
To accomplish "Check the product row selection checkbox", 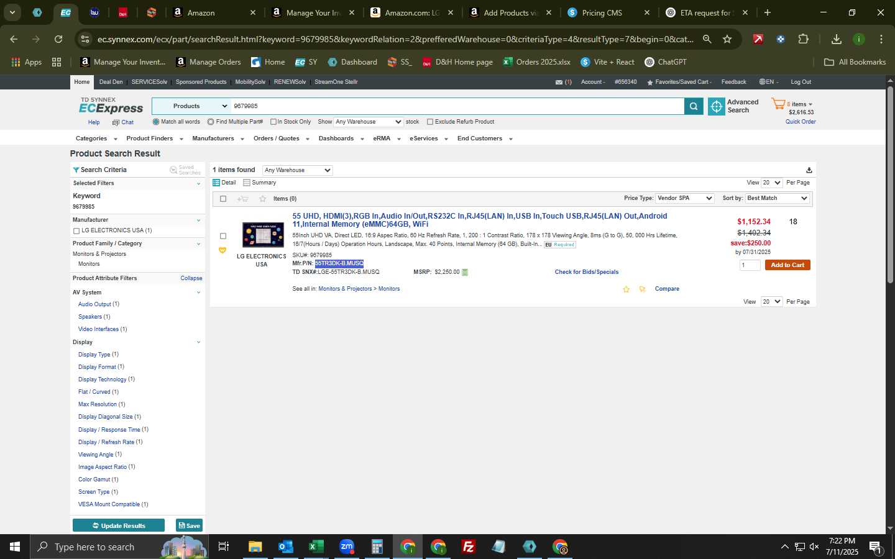I will pos(223,236).
